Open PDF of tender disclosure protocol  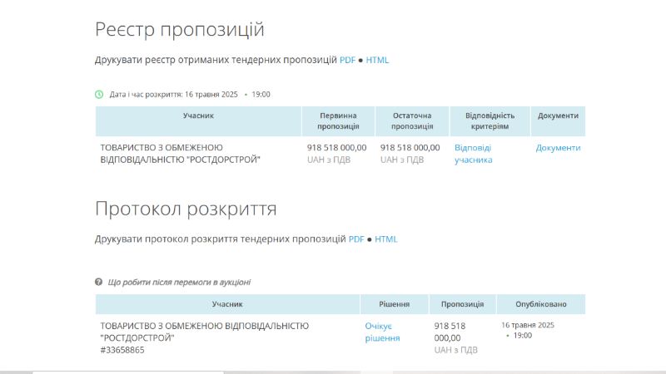pyautogui.click(x=356, y=239)
